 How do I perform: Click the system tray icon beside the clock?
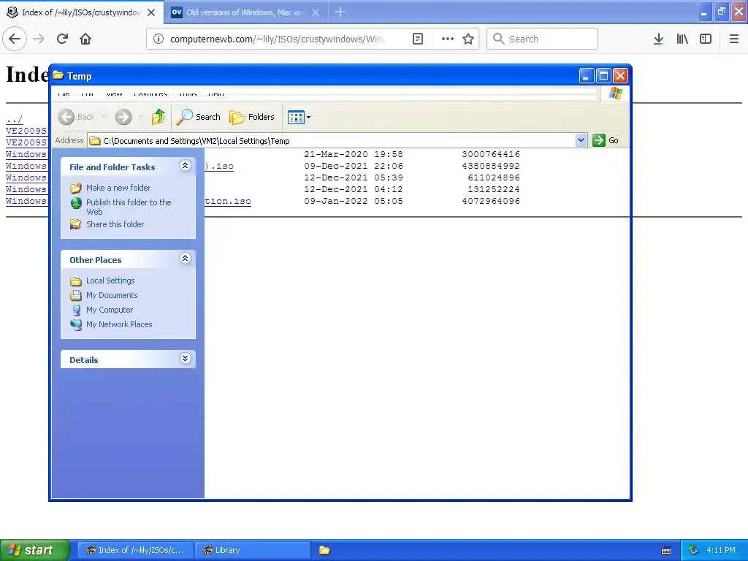(693, 550)
